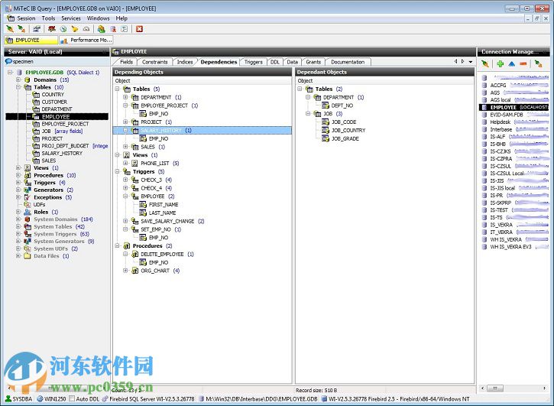Collapse SALARY_HISTORY (1) in Depending Objects
Viewport: 554px width, 406px height.
click(125, 130)
